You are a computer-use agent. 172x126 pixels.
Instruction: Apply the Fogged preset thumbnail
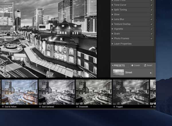tap(131, 92)
